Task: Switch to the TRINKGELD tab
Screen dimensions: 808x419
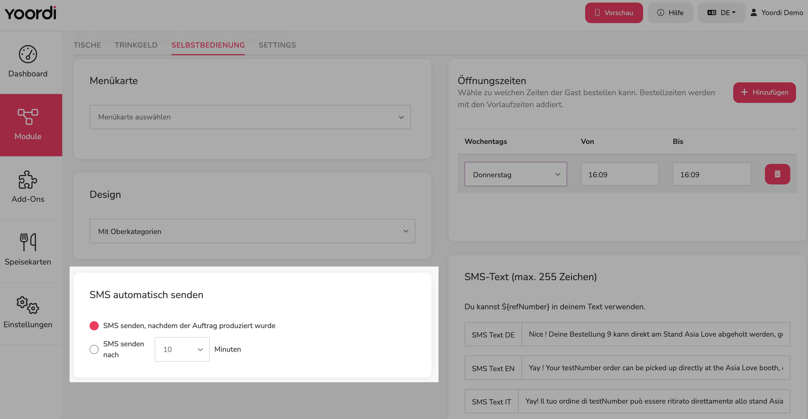Action: (x=136, y=45)
